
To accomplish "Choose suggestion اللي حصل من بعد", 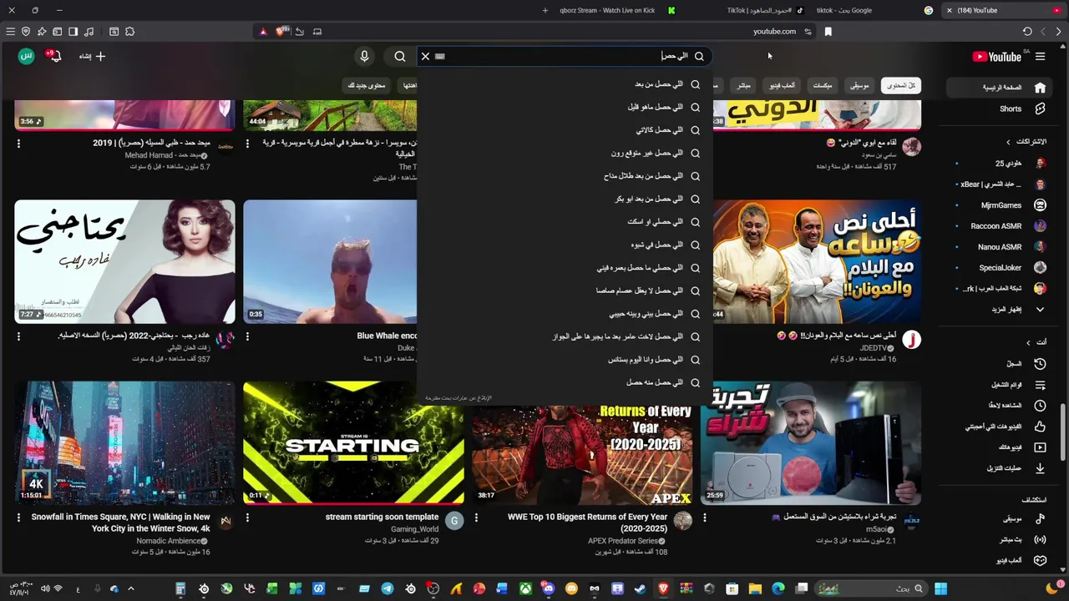I will point(565,84).
